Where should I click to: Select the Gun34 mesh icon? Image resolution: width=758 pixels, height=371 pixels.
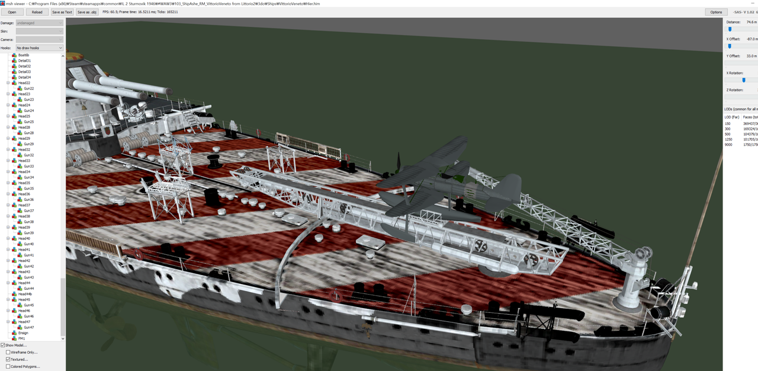coord(20,177)
